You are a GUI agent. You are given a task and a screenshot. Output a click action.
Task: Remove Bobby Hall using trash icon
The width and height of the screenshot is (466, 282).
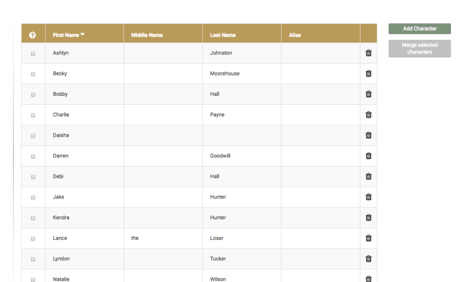coord(368,94)
